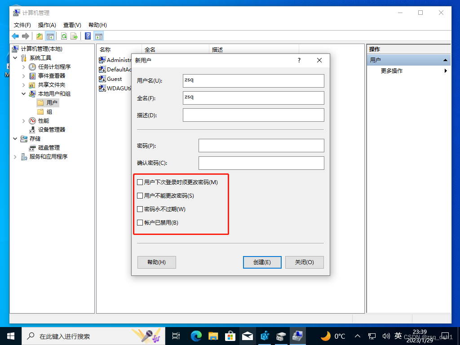Check 帐户已禁用 checkbox

click(140, 223)
